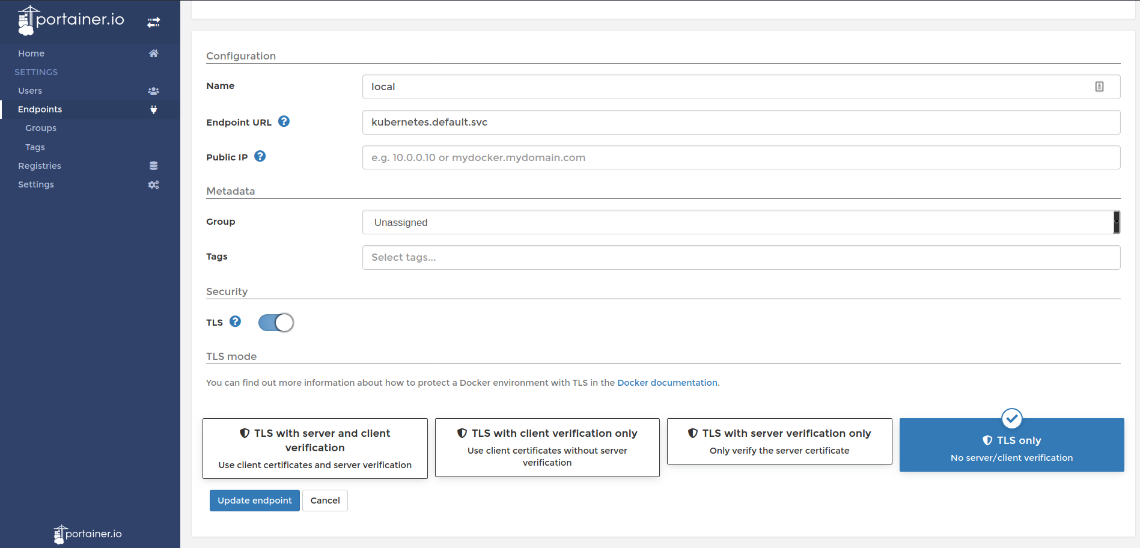Click the checkmark badge on TLS only
This screenshot has height=548, width=1140.
[x=1012, y=418]
